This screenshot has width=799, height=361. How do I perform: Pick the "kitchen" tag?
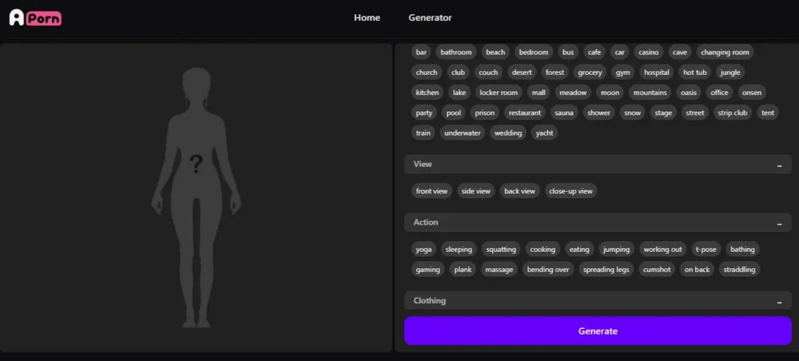(x=427, y=93)
